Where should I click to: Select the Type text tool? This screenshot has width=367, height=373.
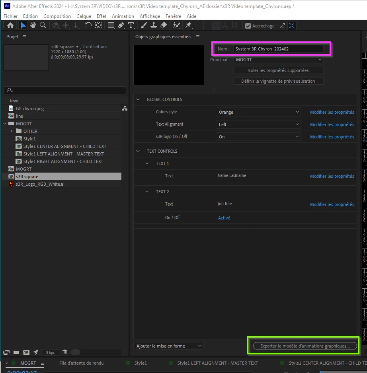[x=131, y=25]
